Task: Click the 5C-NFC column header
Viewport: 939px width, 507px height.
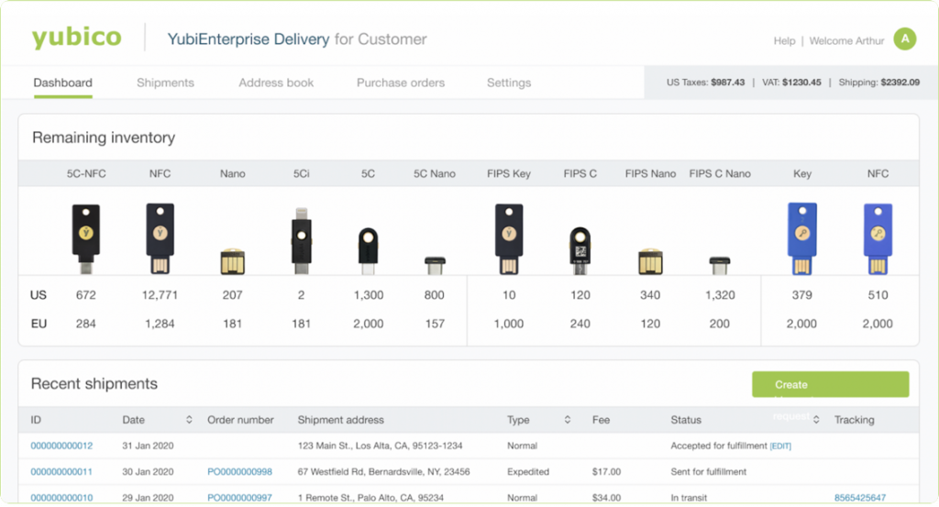Action: 86,173
